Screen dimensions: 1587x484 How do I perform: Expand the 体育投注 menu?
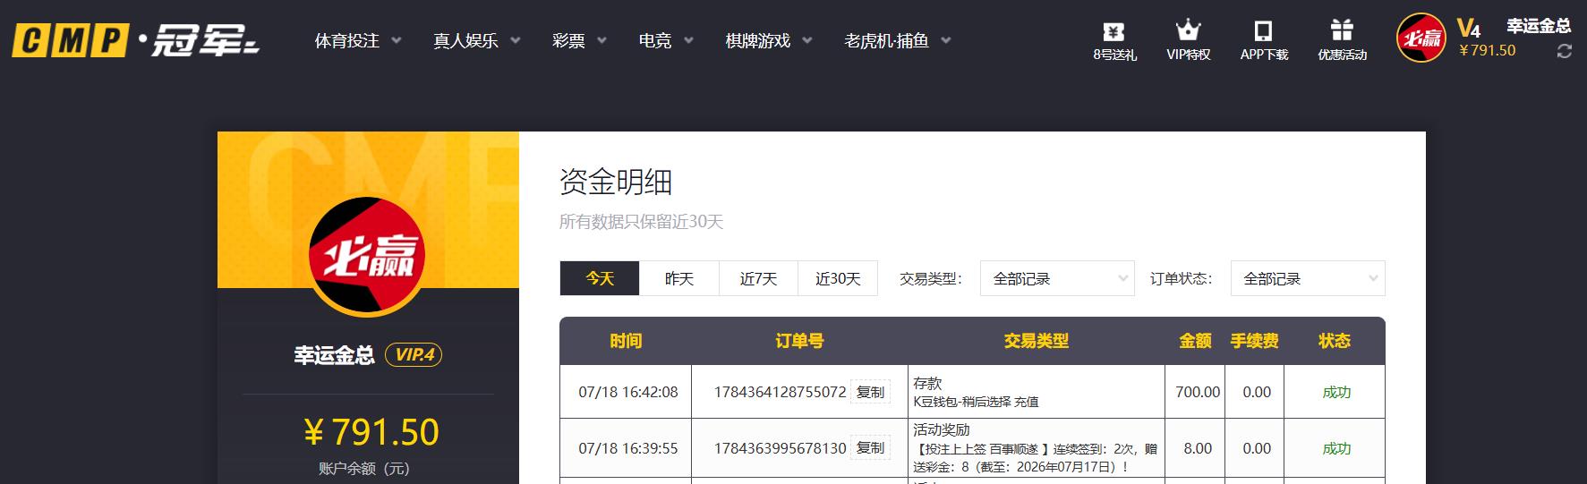(x=358, y=40)
